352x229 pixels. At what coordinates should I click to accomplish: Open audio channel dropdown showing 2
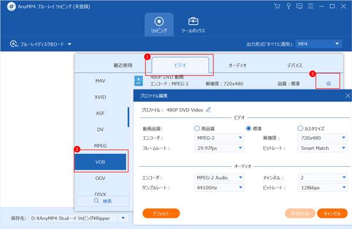(323, 177)
